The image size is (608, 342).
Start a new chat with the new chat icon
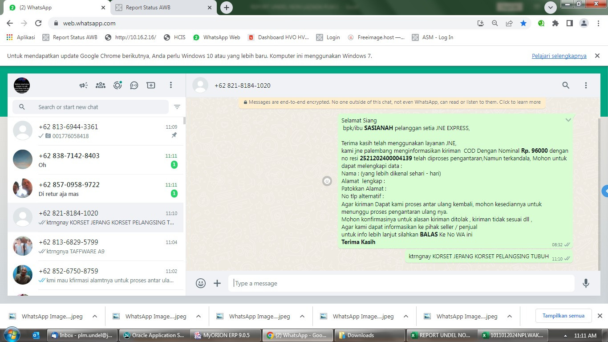click(151, 85)
